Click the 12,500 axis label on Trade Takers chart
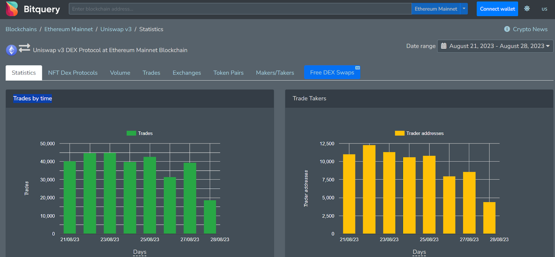 pos(327,143)
